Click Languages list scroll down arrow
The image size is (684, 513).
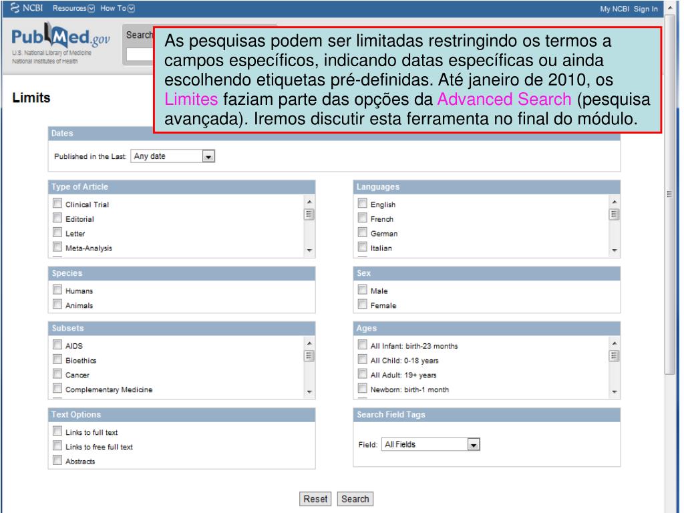pyautogui.click(x=615, y=250)
